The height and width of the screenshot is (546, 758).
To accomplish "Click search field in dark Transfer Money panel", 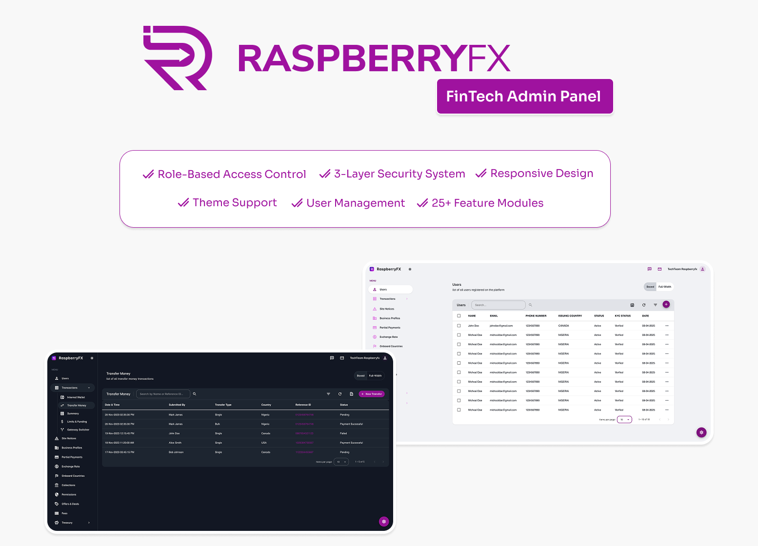I will [x=162, y=394].
